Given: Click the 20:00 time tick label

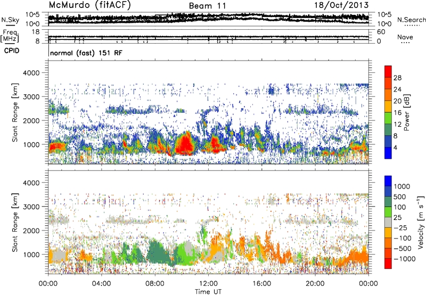Looking at the screenshot, I should [x=315, y=284].
